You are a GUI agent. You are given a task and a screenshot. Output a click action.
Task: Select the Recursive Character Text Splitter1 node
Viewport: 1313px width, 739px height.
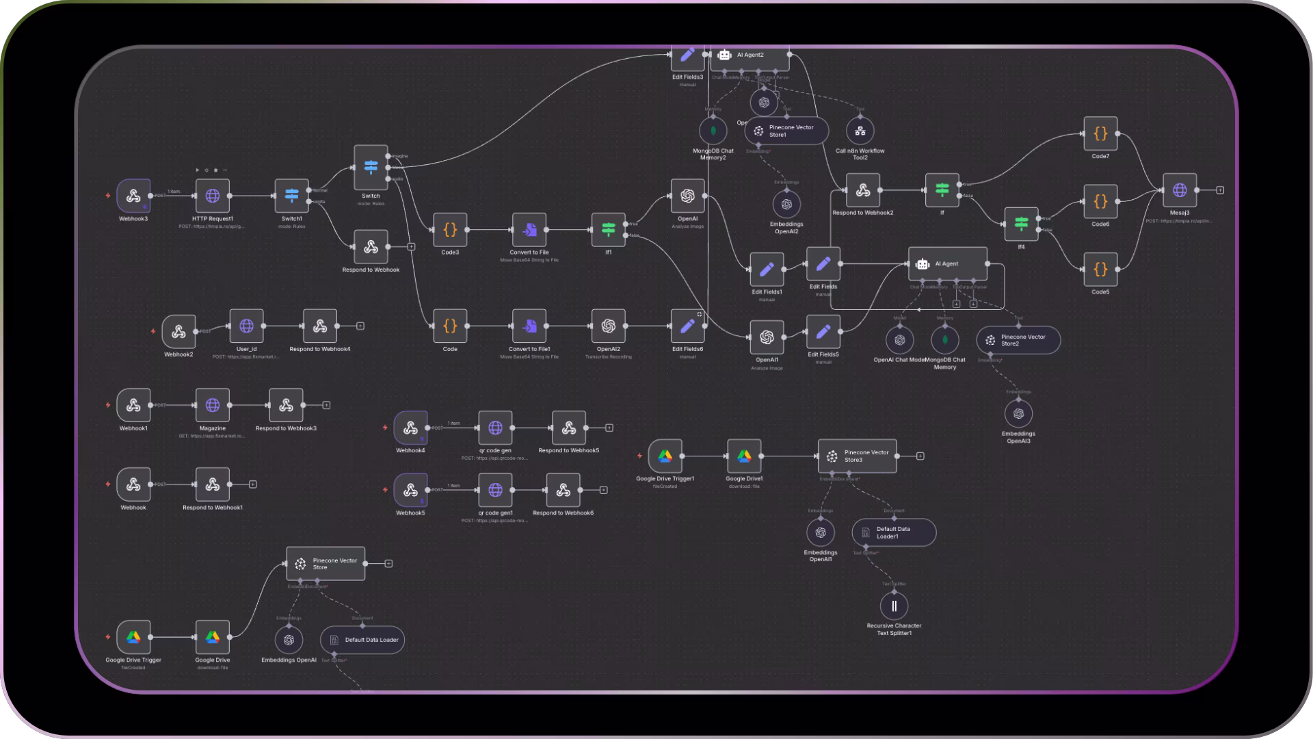(x=894, y=606)
